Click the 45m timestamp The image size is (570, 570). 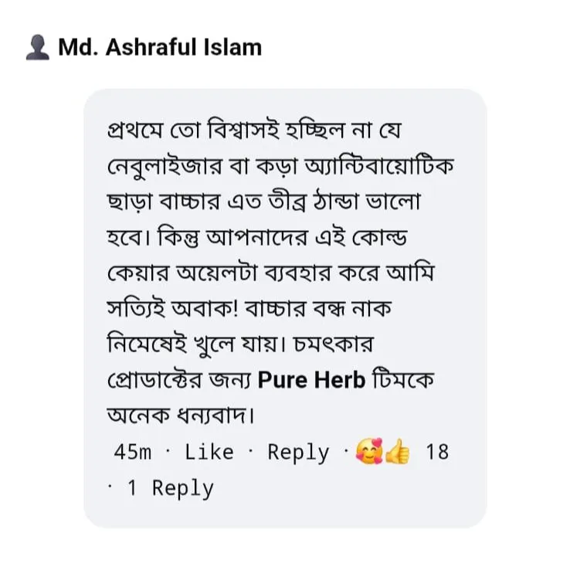(132, 453)
